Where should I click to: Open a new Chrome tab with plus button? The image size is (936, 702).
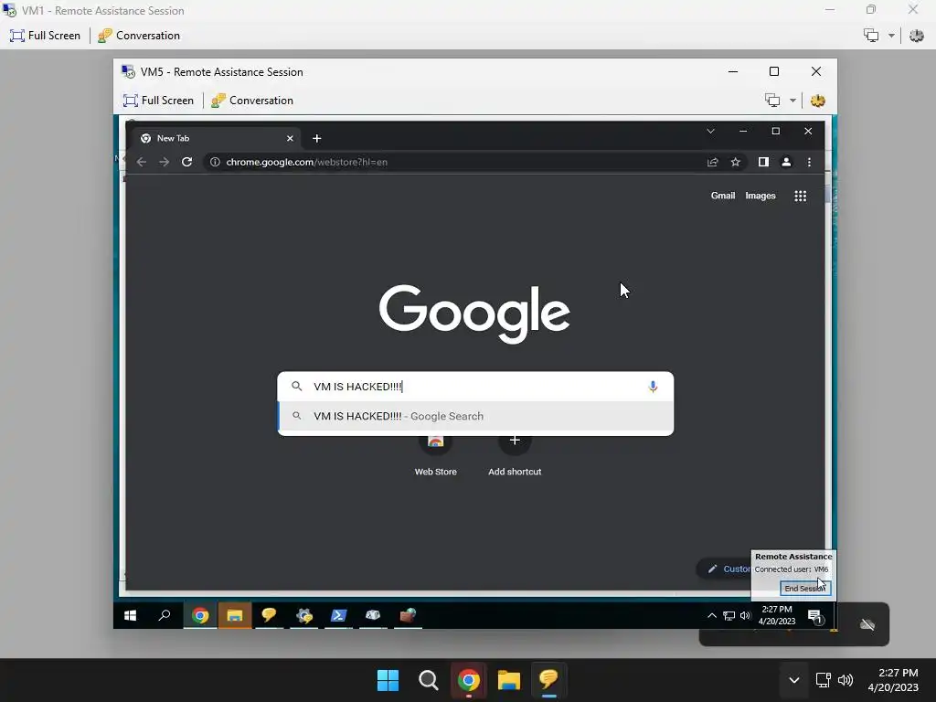(x=317, y=139)
